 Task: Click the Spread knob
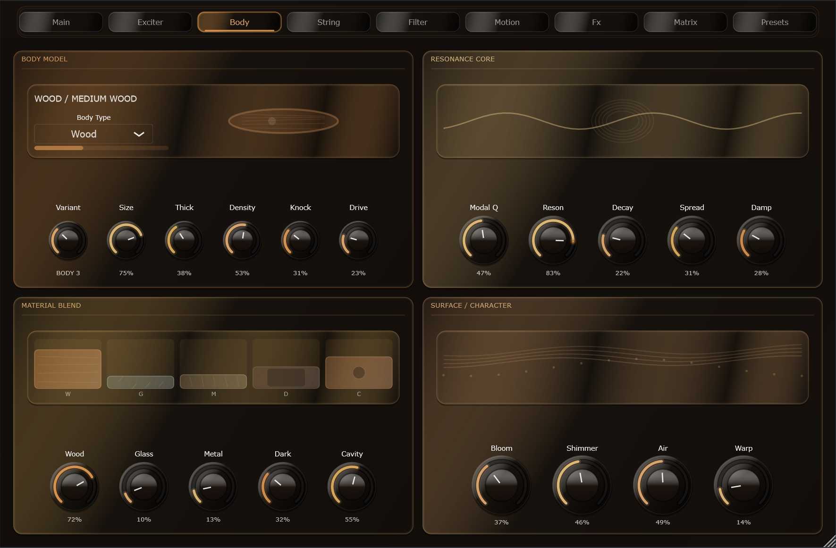692,240
